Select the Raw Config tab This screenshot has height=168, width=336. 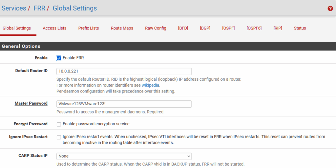[x=156, y=28]
